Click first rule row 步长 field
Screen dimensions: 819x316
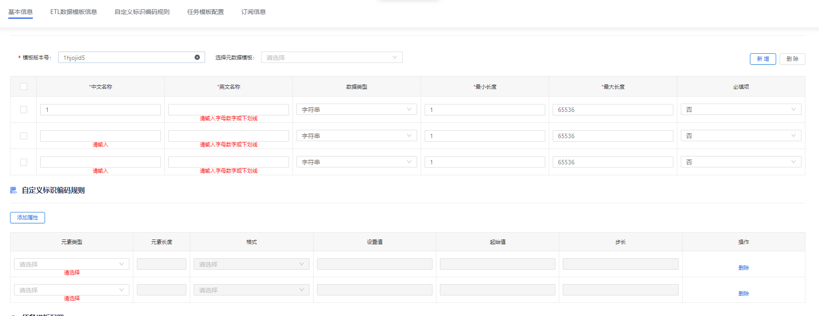620,264
